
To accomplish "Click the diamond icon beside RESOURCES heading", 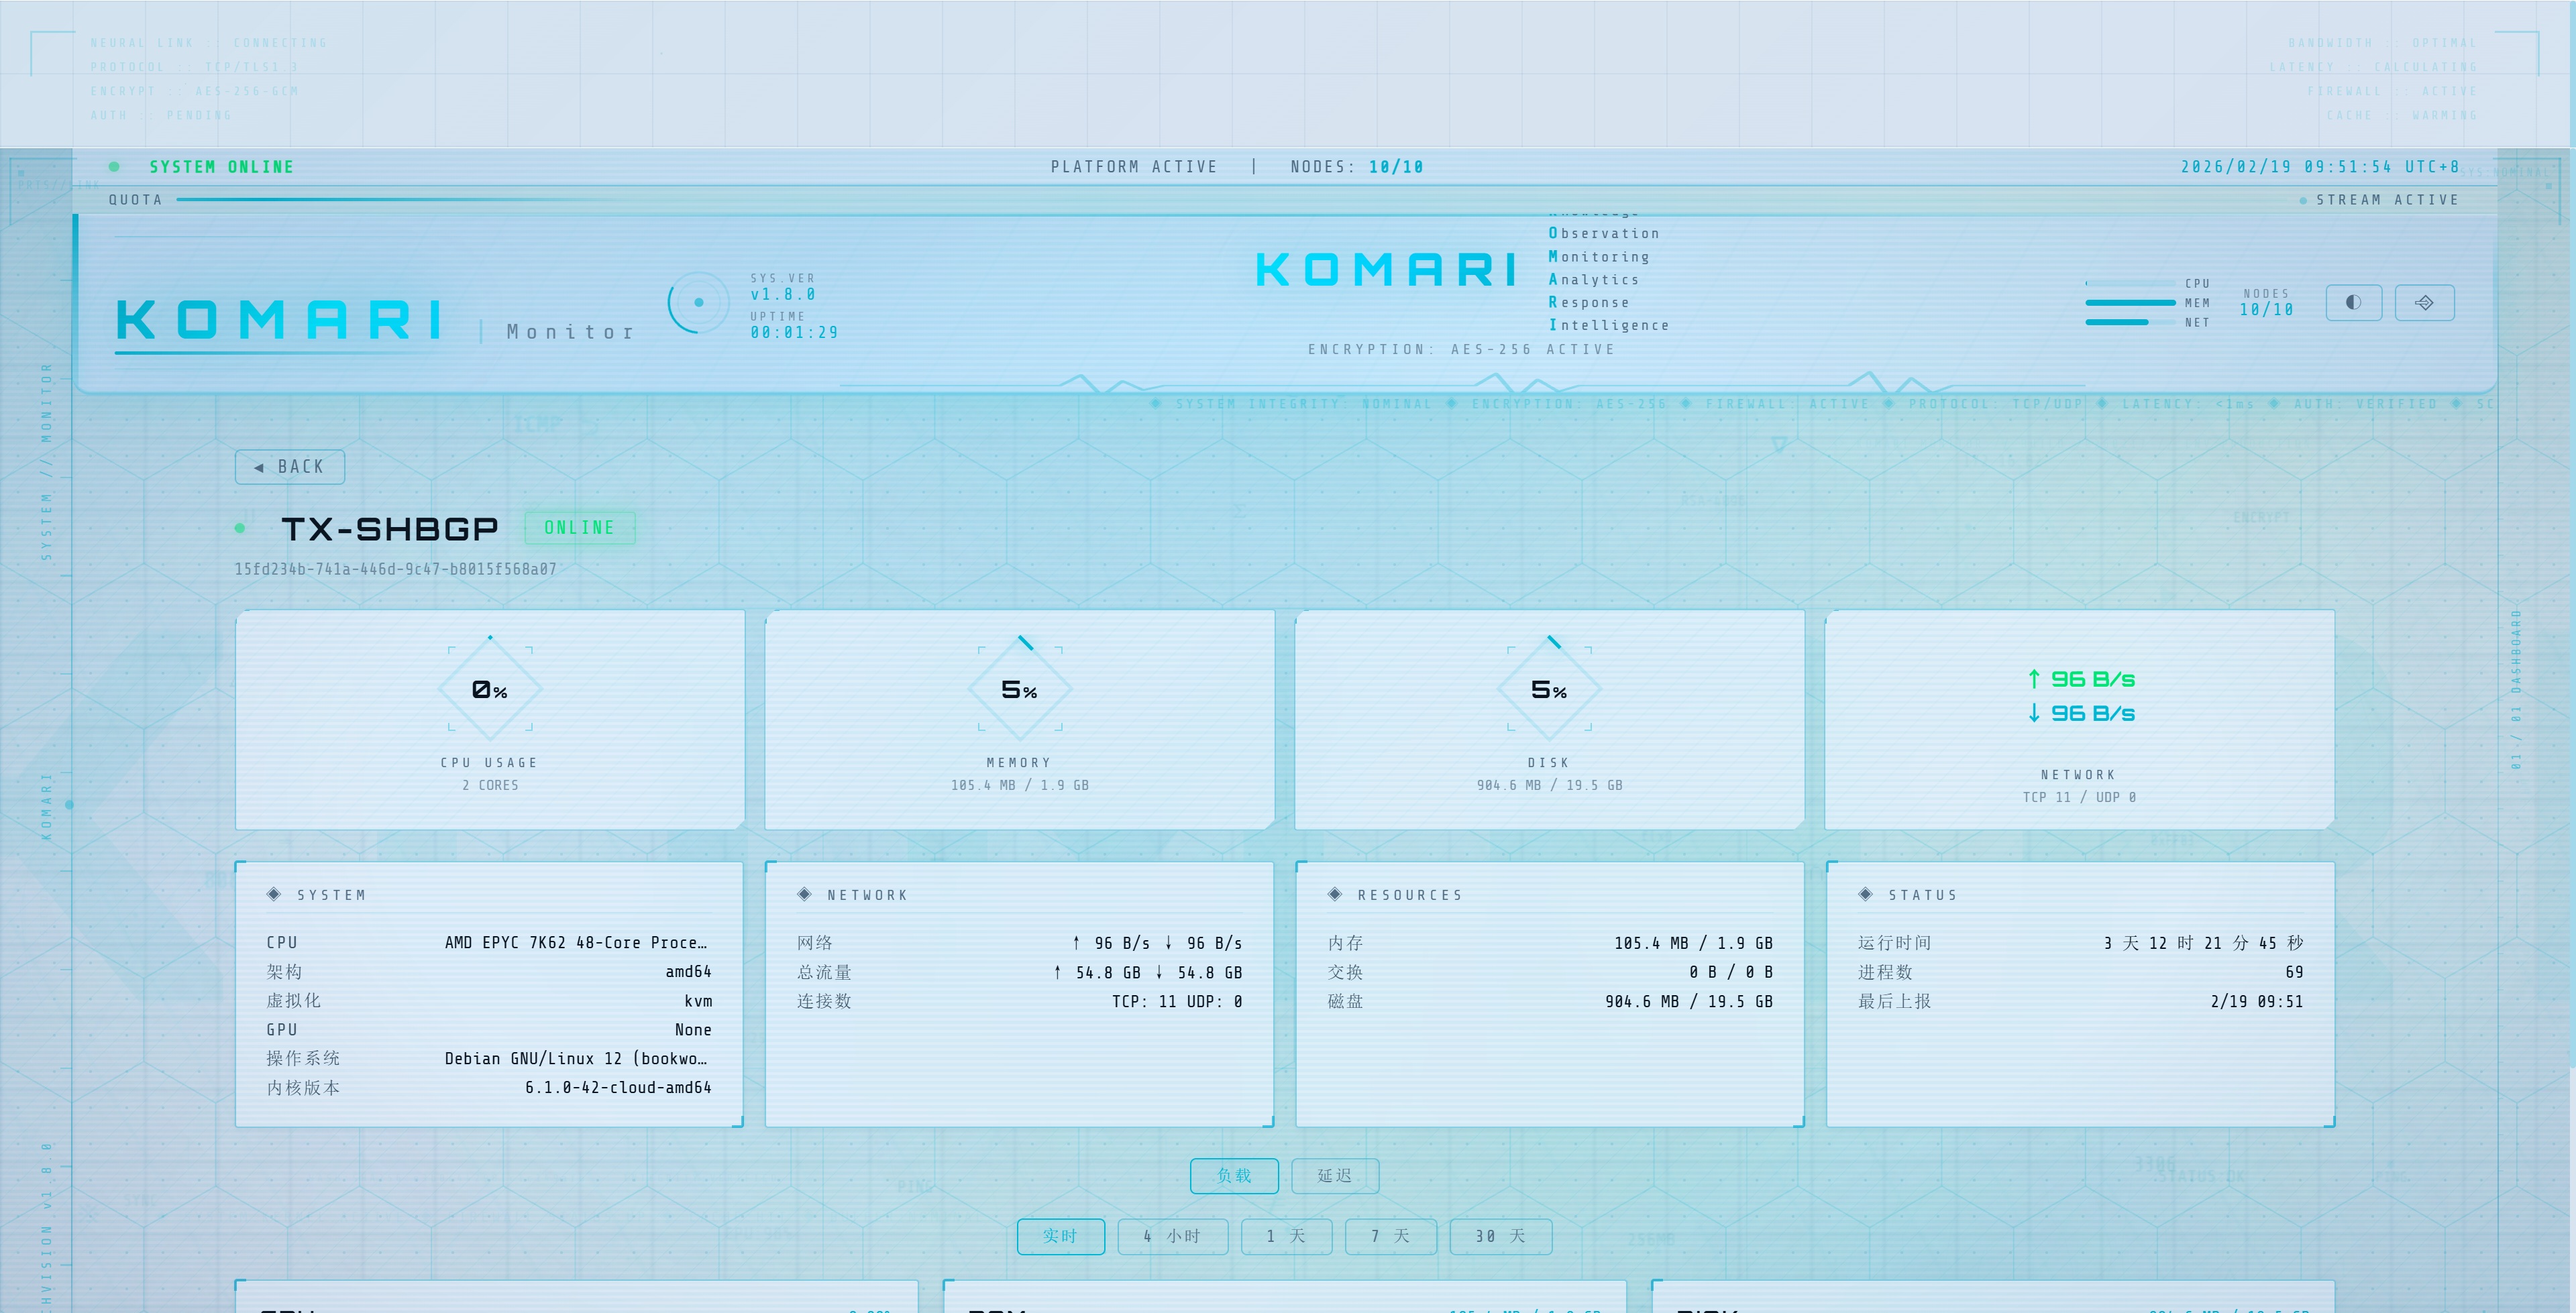I will tap(1334, 894).
